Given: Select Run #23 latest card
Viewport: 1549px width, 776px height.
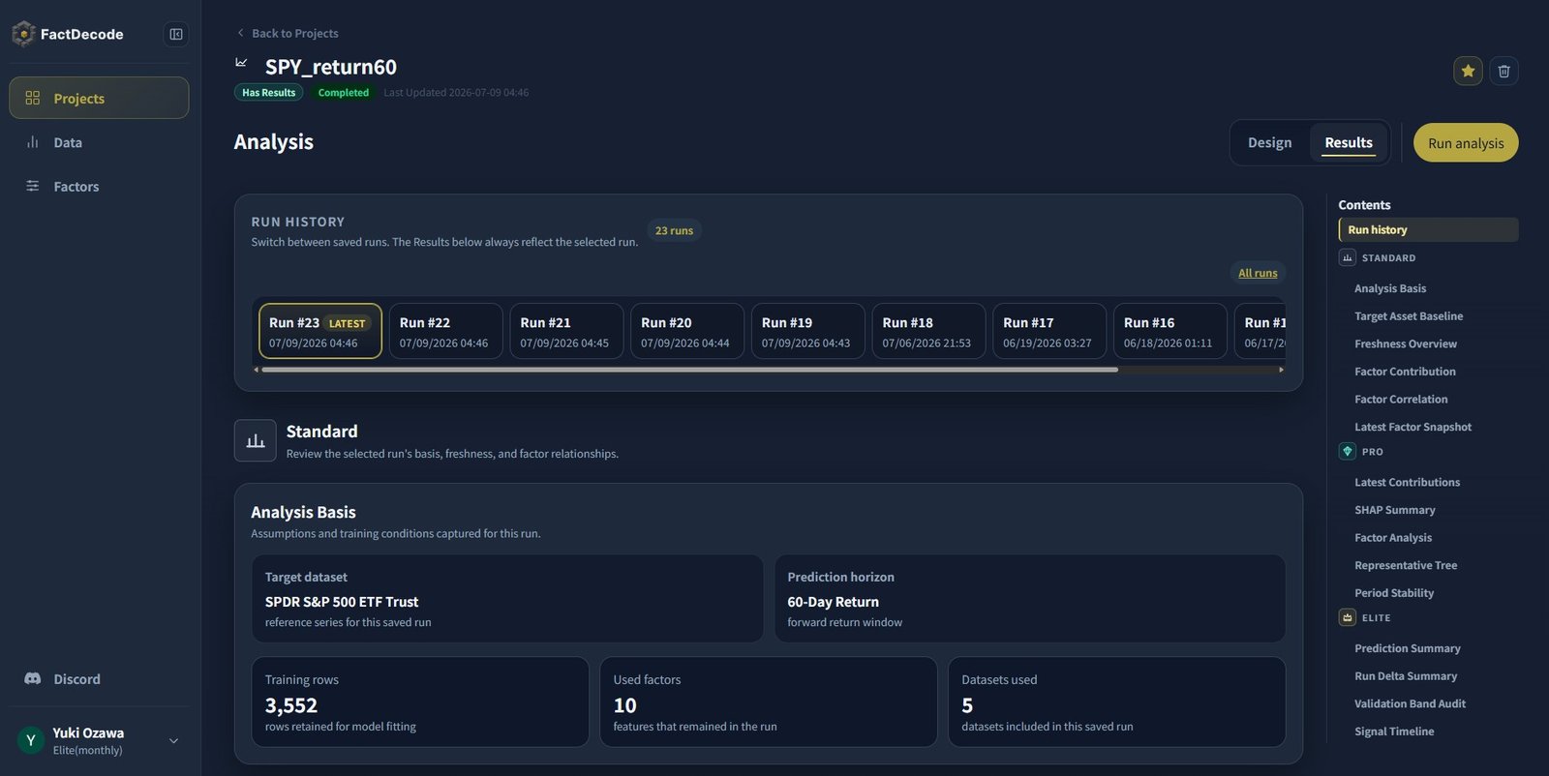Looking at the screenshot, I should point(320,331).
